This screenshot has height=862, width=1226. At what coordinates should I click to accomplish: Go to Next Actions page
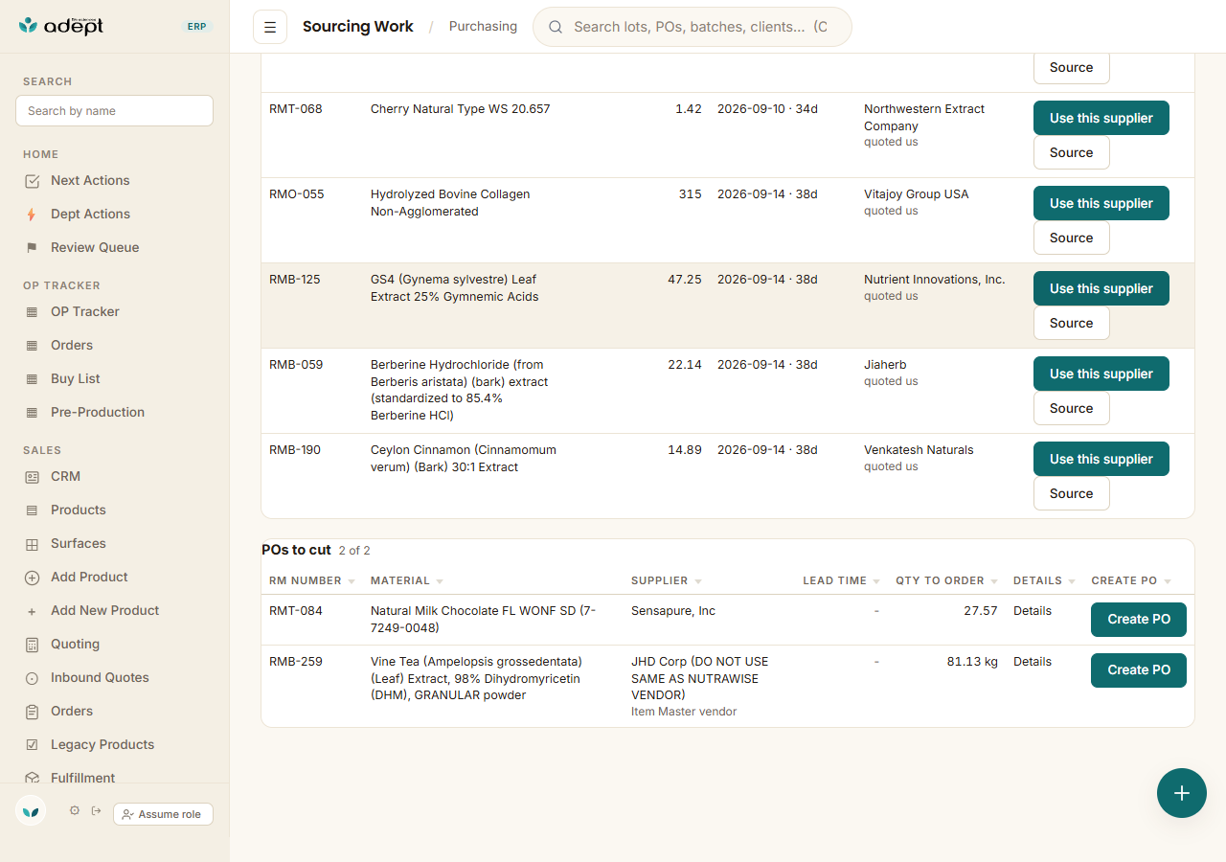(x=90, y=181)
